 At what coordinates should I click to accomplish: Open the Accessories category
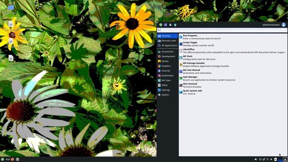coord(167,52)
